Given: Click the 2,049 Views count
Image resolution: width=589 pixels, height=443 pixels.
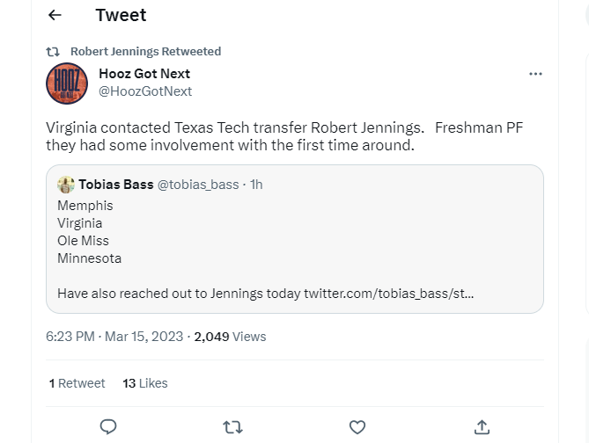Looking at the screenshot, I should click(230, 336).
